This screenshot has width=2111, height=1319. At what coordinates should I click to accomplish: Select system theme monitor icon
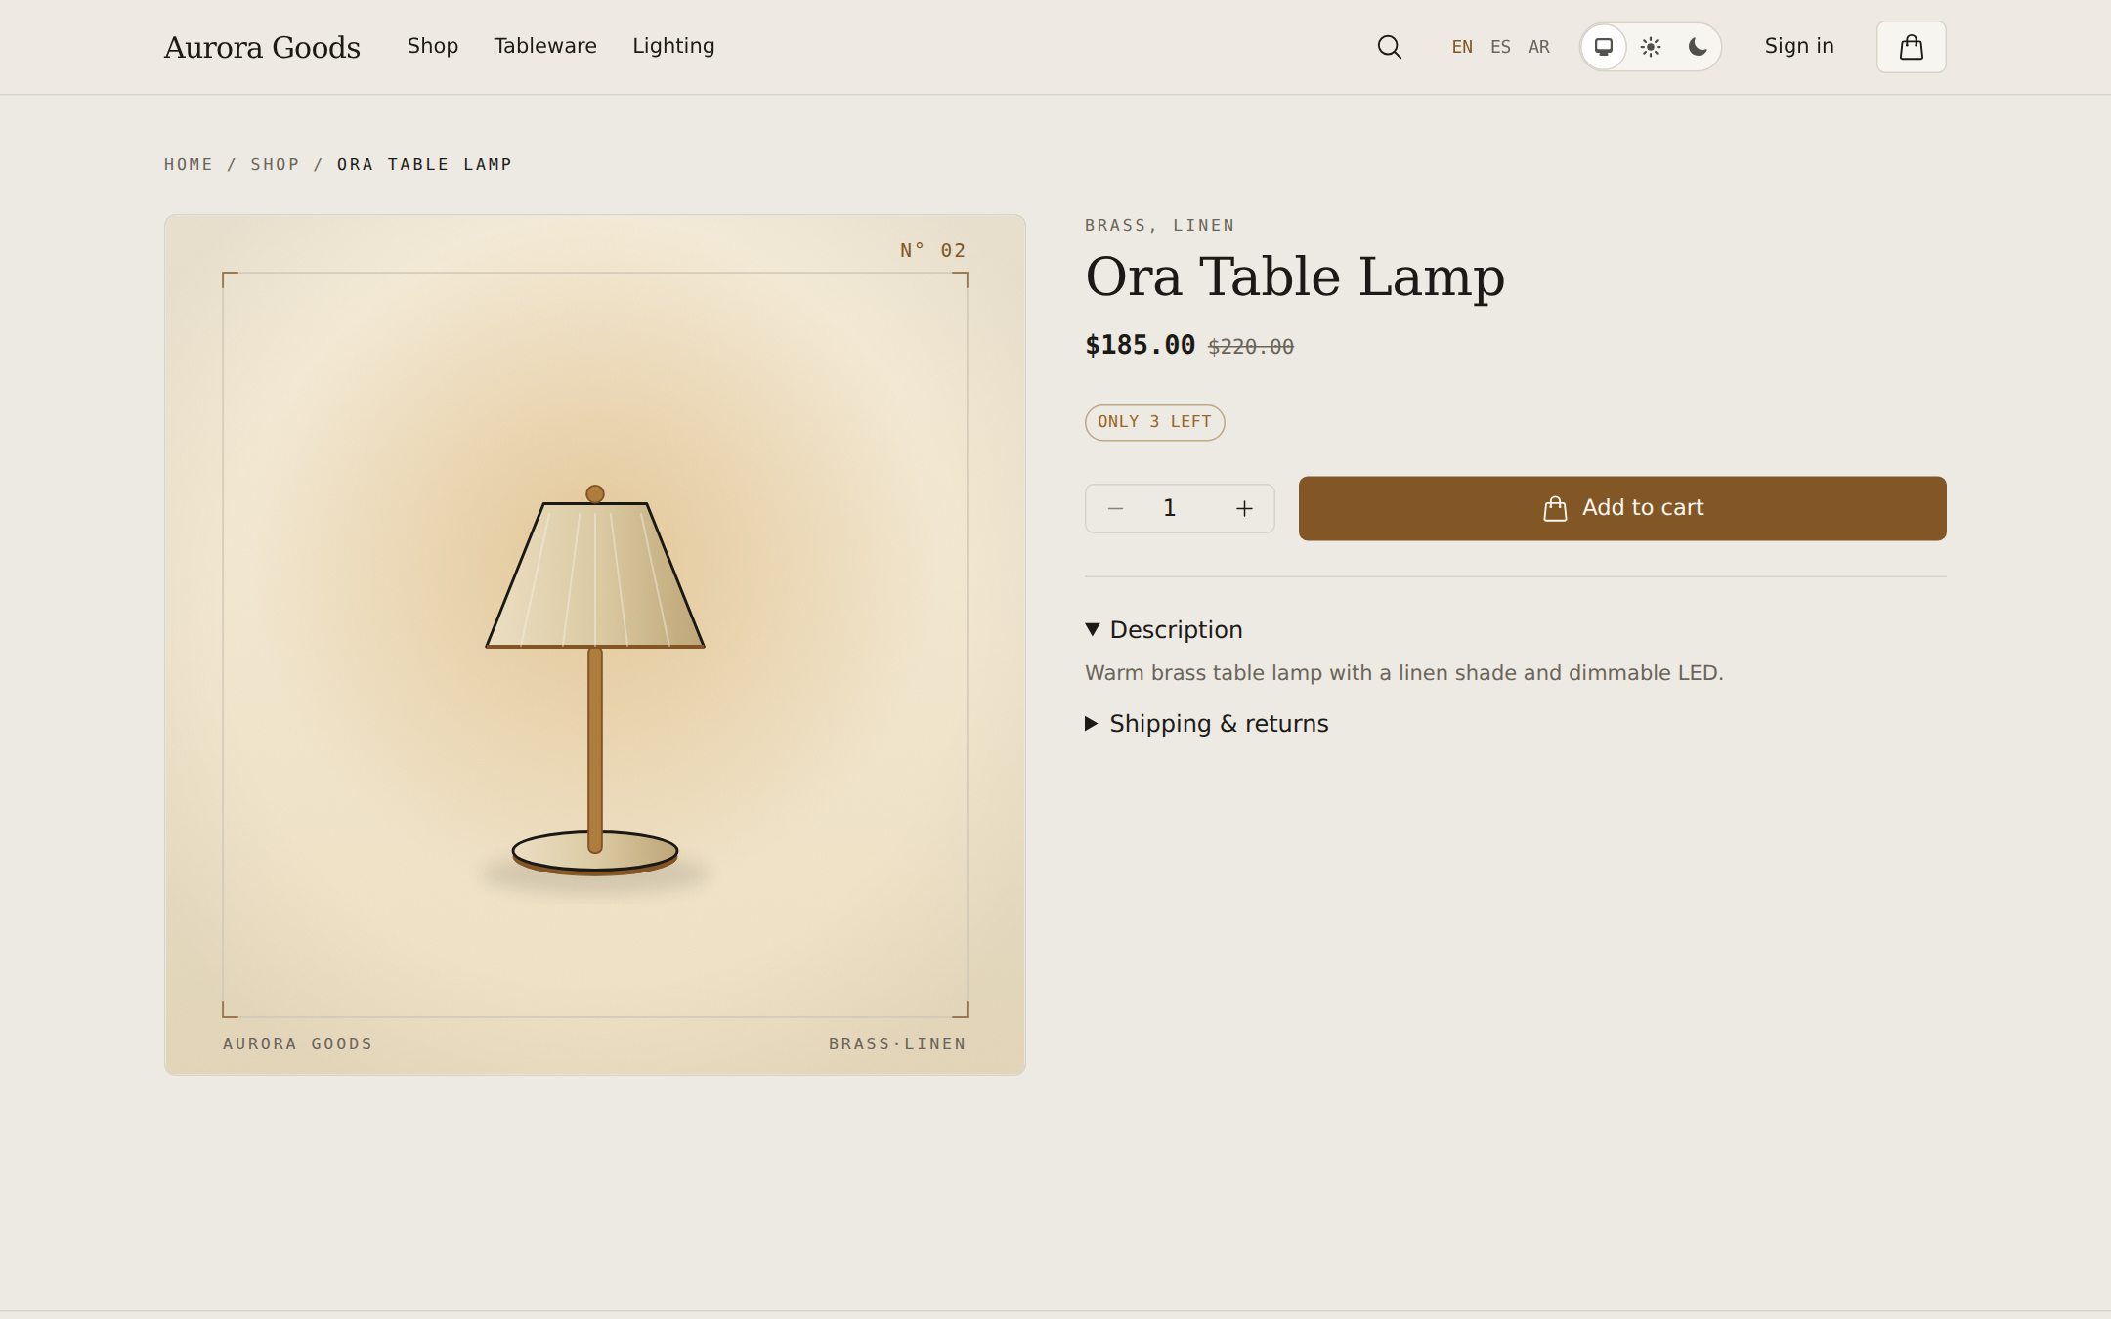[1604, 47]
